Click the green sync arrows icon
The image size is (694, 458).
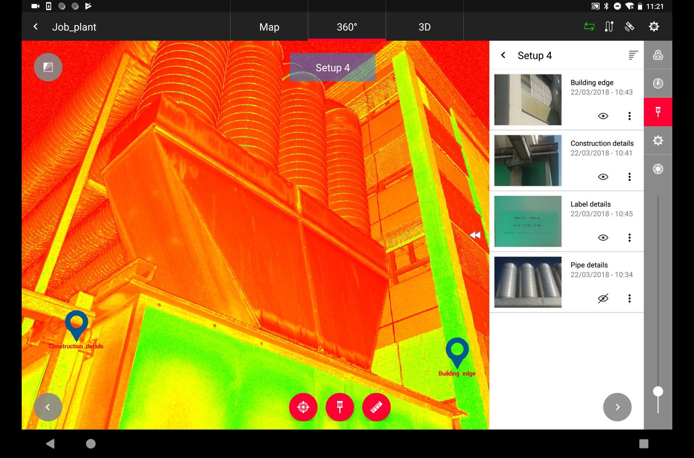click(589, 26)
